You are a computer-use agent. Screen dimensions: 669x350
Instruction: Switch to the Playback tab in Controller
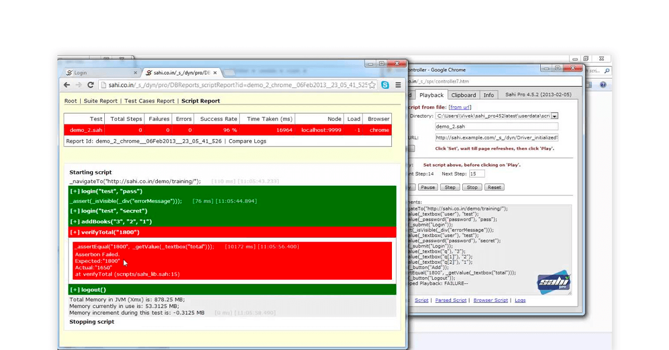(432, 95)
